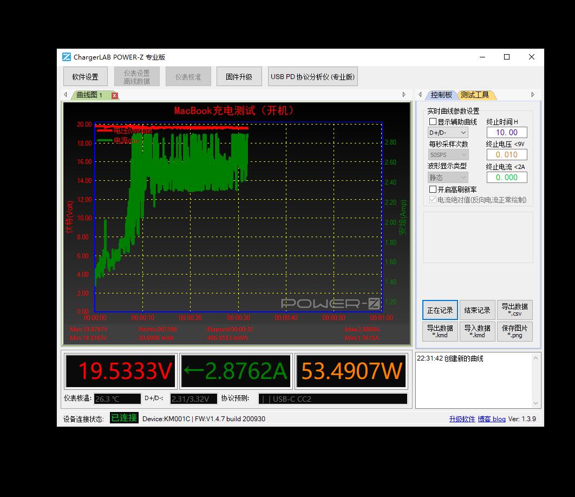This screenshot has width=575, height=497.
Task: Click log scrollbar up arrow
Action: pyautogui.click(x=536, y=358)
